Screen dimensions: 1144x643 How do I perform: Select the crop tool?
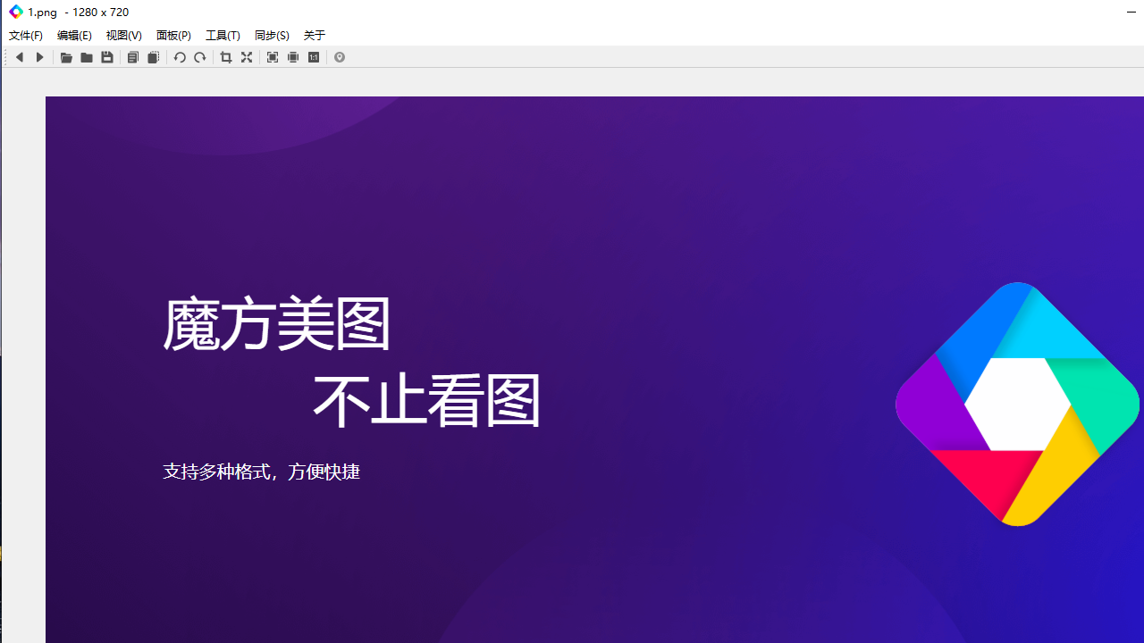click(225, 57)
